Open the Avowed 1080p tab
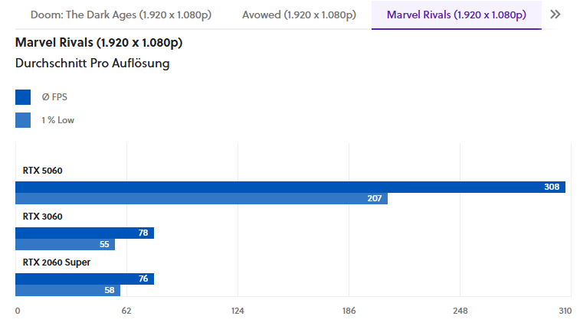The width and height of the screenshot is (580, 326). pos(298,15)
